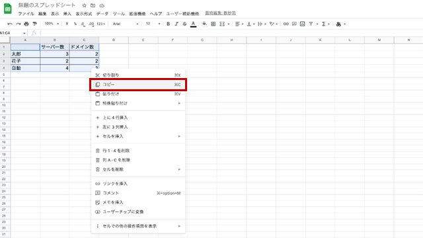Open the 拡張機能 menu
Screen dimensions: 423x238
coord(137,13)
